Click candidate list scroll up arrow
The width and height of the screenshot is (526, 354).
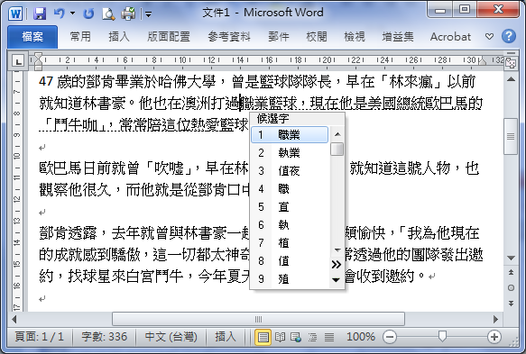[337, 134]
